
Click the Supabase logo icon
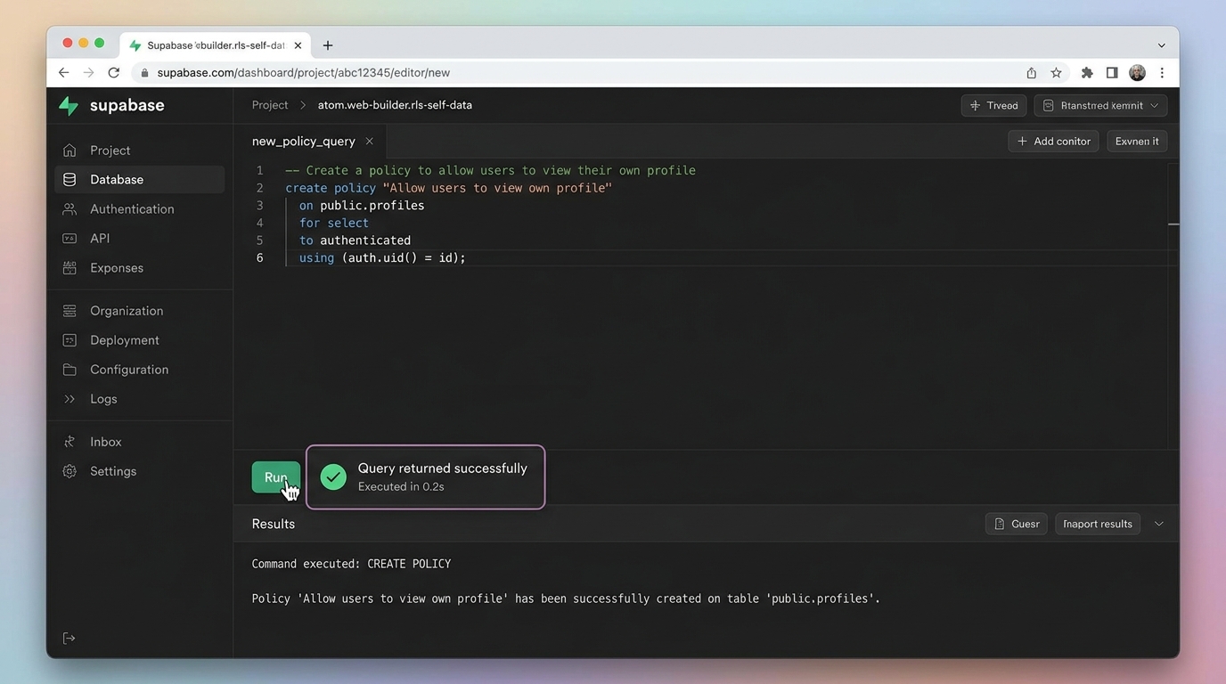pyautogui.click(x=69, y=105)
